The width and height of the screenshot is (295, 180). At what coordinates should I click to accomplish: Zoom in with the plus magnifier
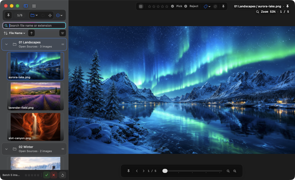[235, 171]
